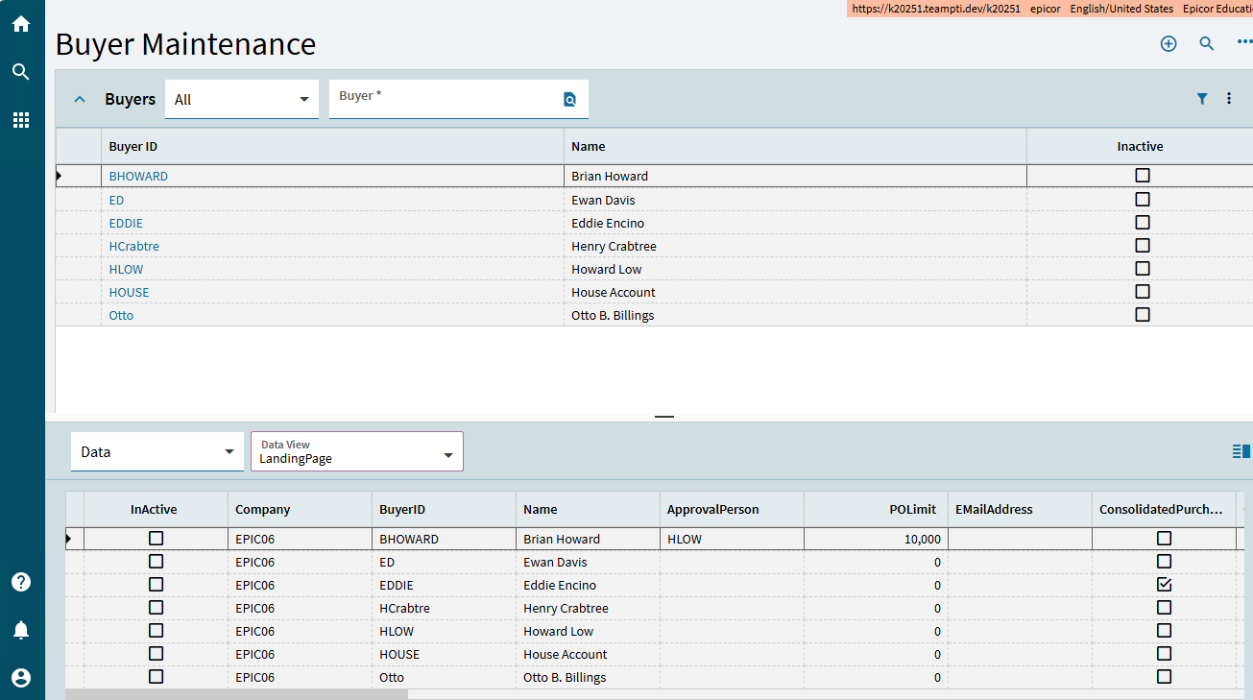The height and width of the screenshot is (700, 1253).
Task: Open the help question mark icon
Action: [21, 582]
